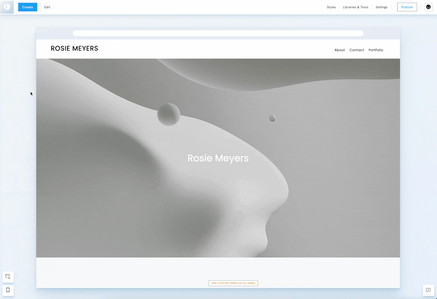Select the ROSIE MEYERS site title
The height and width of the screenshot is (299, 437).
pyautogui.click(x=74, y=49)
